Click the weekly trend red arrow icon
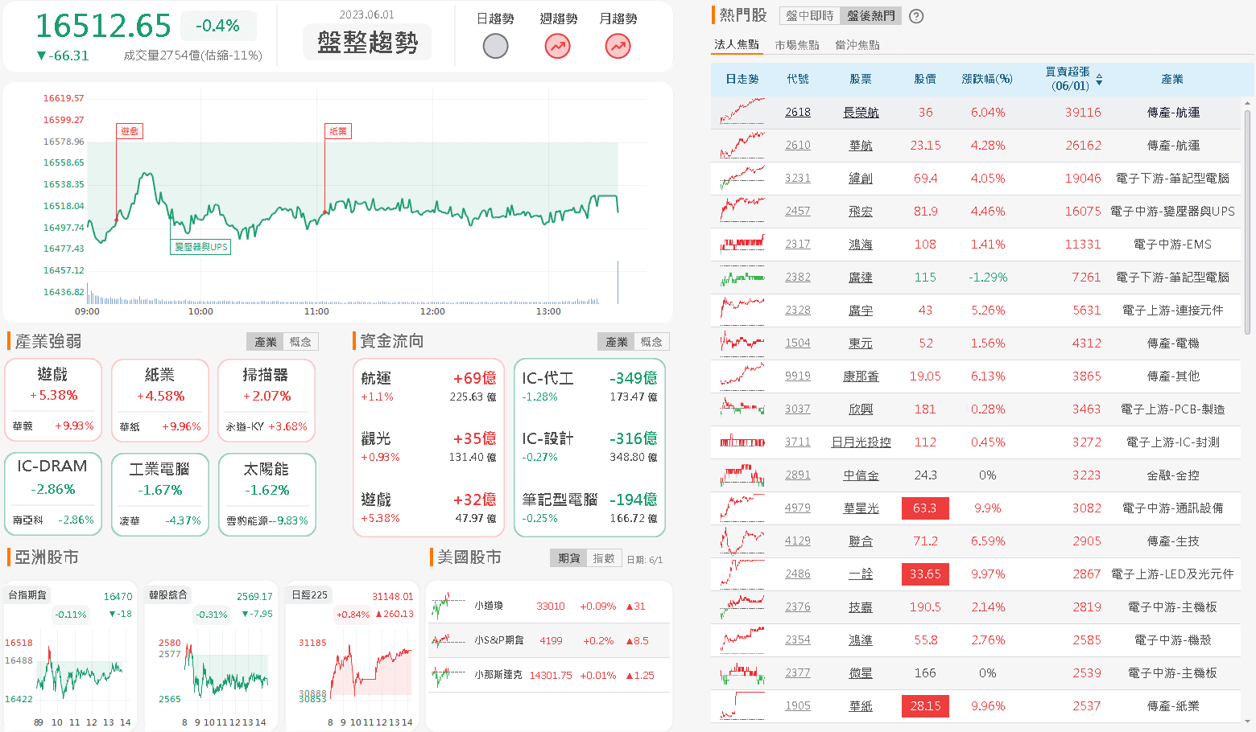1256x732 pixels. pyautogui.click(x=557, y=47)
